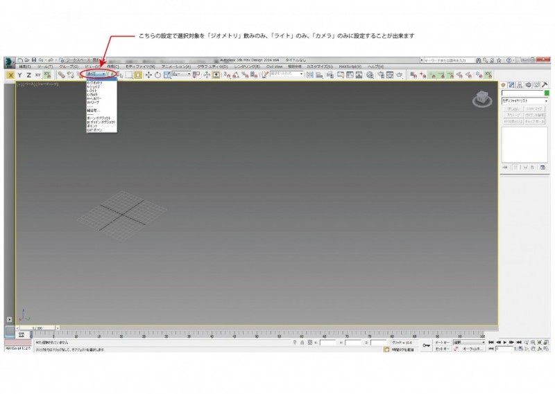555x394 pixels.
Task: Click the Set Key (セットキー) button
Action: click(x=442, y=349)
